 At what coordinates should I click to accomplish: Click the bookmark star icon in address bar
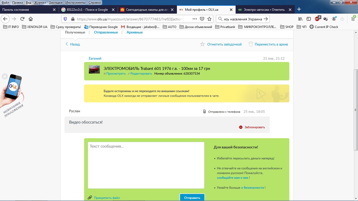click(209, 19)
